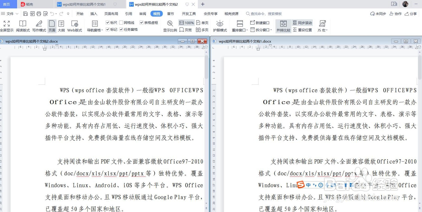Open the References (引用) tab

tap(128, 14)
